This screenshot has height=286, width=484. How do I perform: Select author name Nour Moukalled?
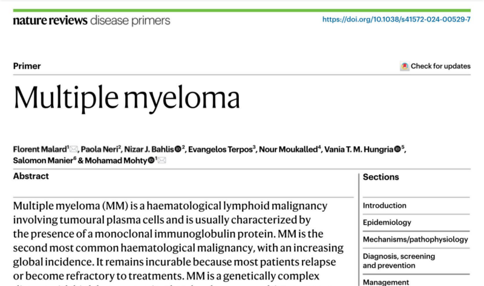pyautogui.click(x=289, y=149)
